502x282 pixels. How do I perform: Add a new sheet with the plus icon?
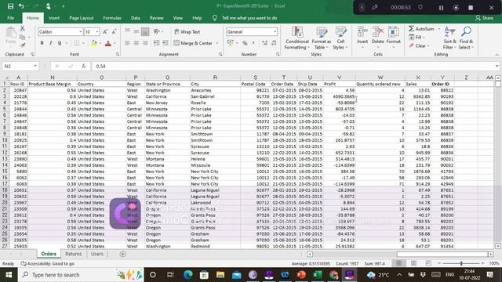122,254
